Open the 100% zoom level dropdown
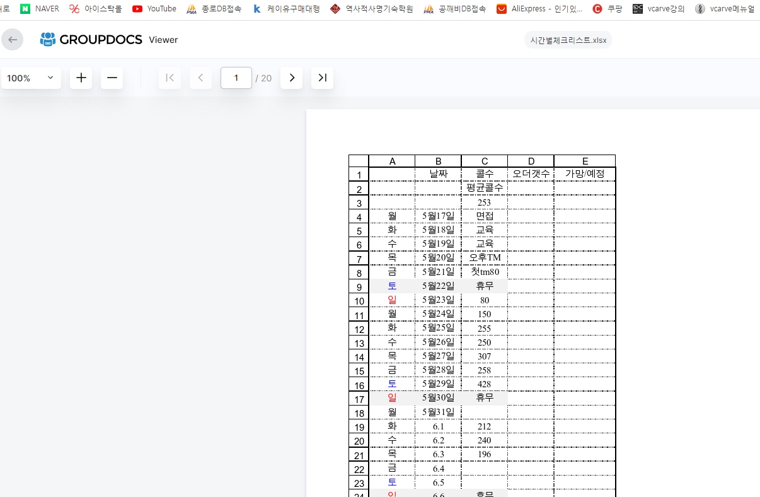This screenshot has width=760, height=497. [31, 78]
